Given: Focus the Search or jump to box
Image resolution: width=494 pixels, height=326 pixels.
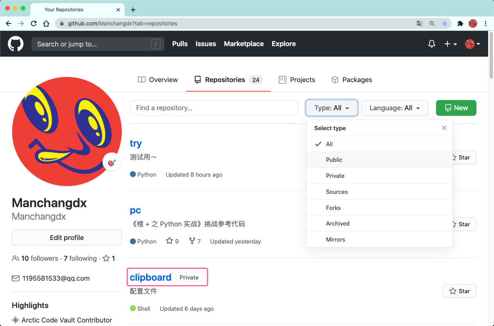Looking at the screenshot, I should pos(98,44).
